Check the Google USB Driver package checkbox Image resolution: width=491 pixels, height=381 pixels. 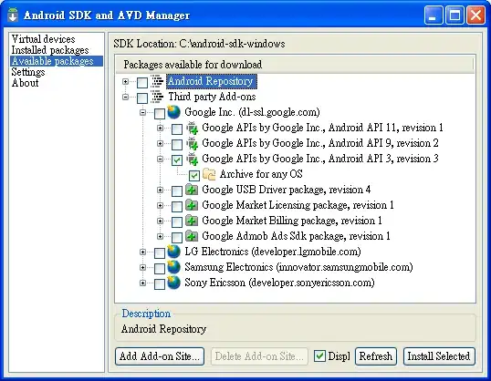point(177,190)
